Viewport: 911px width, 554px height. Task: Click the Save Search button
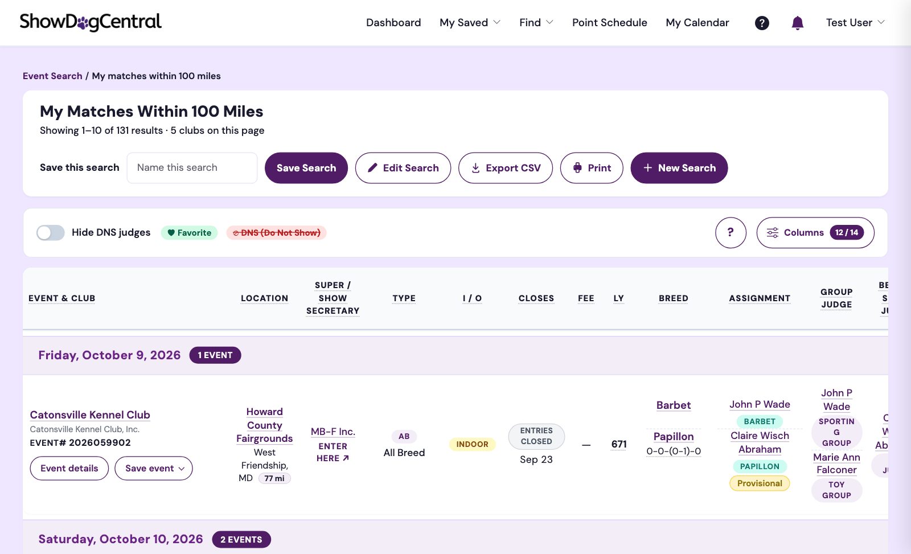(x=306, y=168)
